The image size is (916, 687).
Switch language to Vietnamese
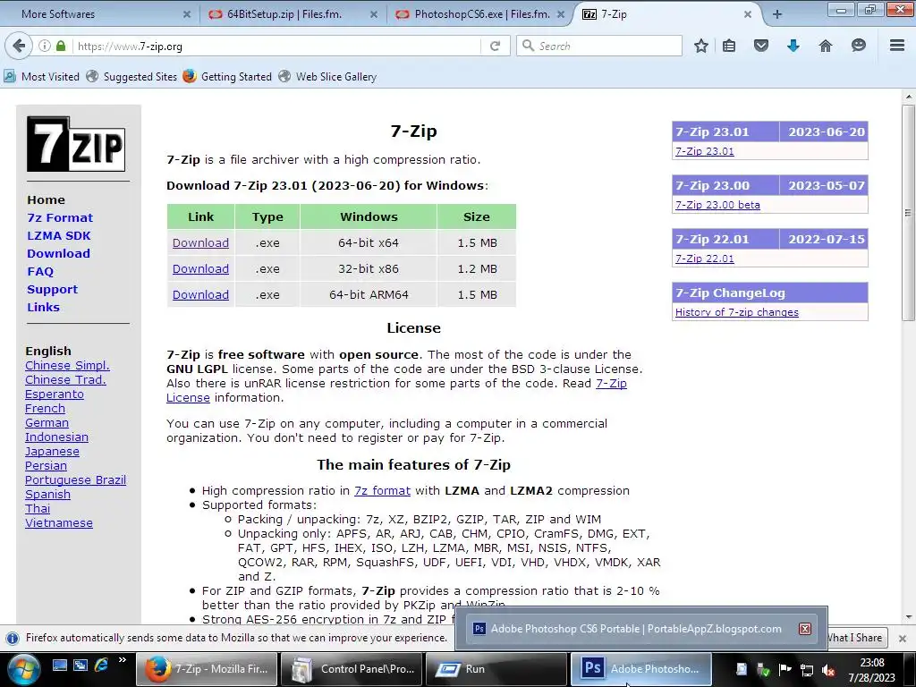(59, 522)
